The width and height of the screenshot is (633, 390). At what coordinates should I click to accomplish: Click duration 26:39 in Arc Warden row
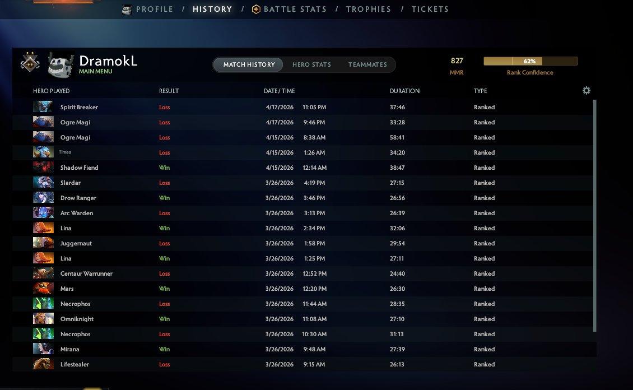[397, 213]
